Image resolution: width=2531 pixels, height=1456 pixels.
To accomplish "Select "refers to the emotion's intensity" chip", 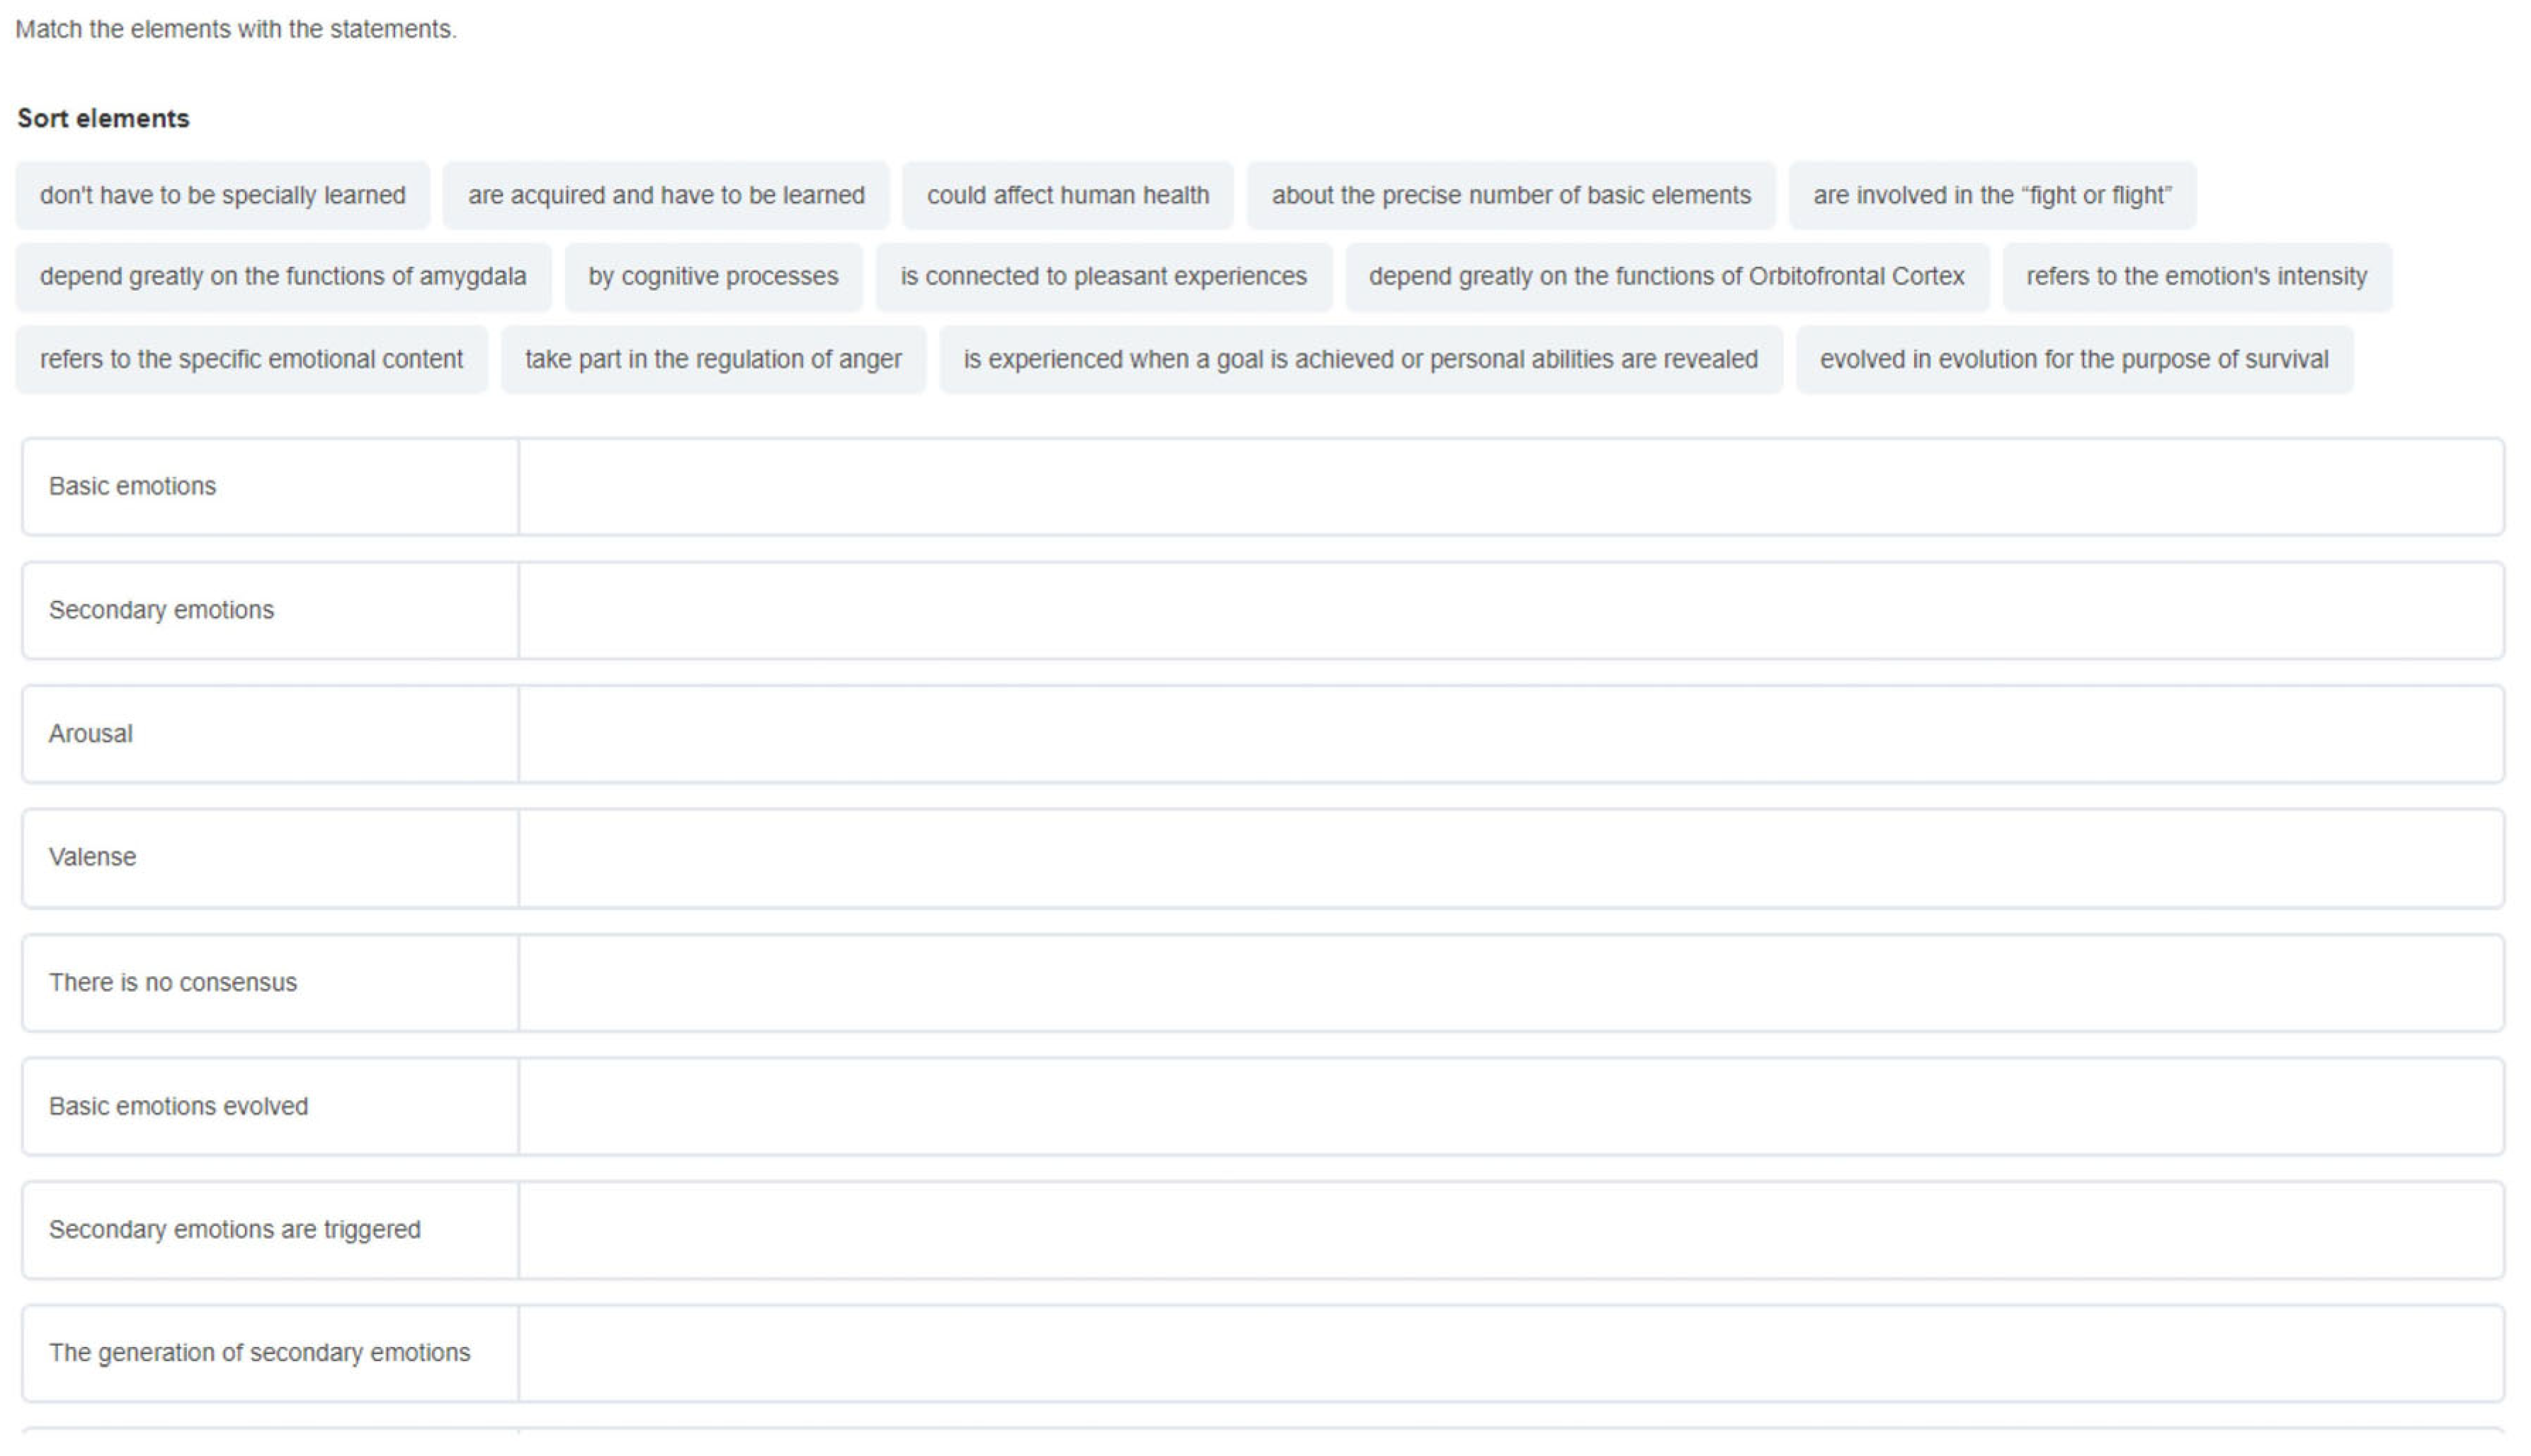I will click(x=2196, y=276).
